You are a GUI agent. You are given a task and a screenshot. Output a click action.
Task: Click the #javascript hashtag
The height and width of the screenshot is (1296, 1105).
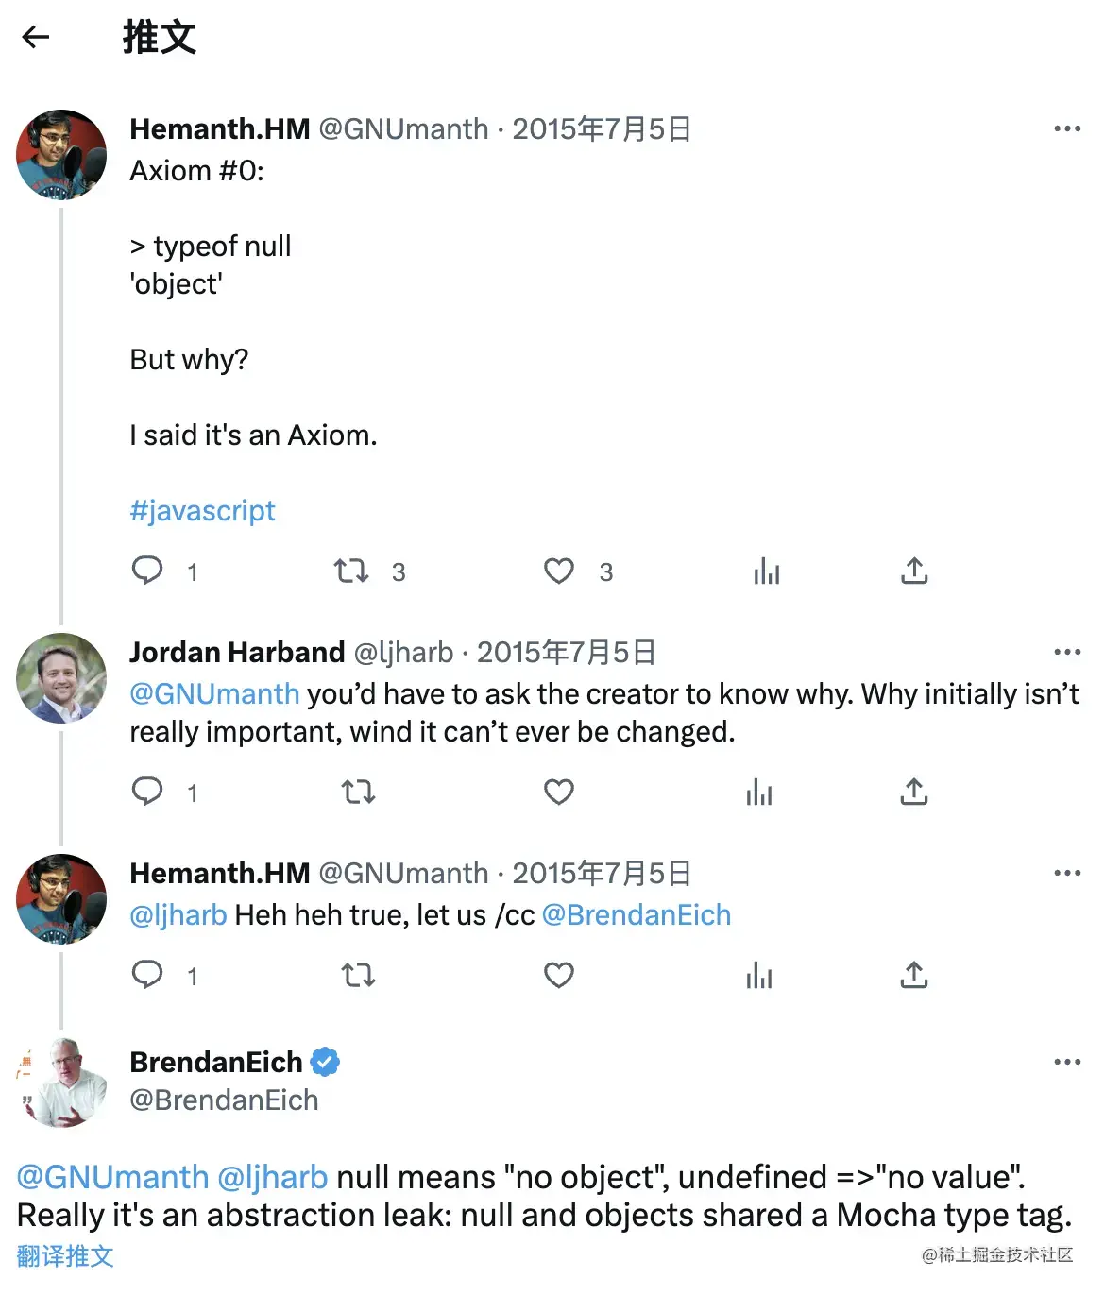tap(202, 511)
